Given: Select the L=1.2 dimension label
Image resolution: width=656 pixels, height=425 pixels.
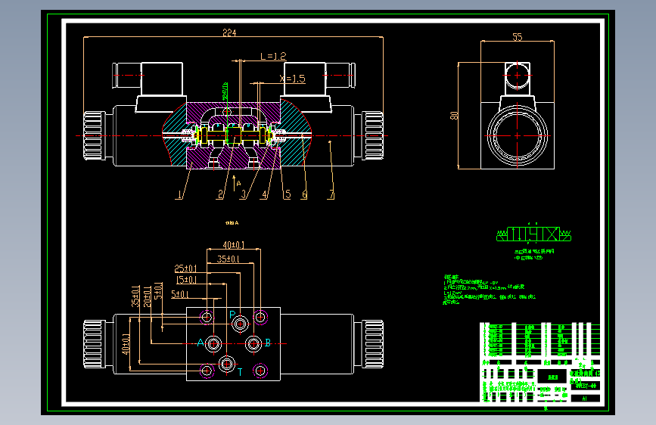Looking at the screenshot, I should pyautogui.click(x=273, y=56).
